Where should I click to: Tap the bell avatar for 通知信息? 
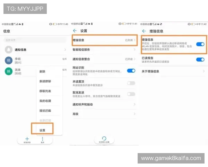pyautogui.click(x=9, y=49)
